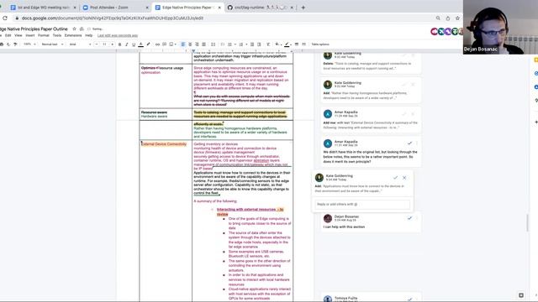Toggle underline formatting
This screenshot has width=538, height=302.
pos(134,44)
